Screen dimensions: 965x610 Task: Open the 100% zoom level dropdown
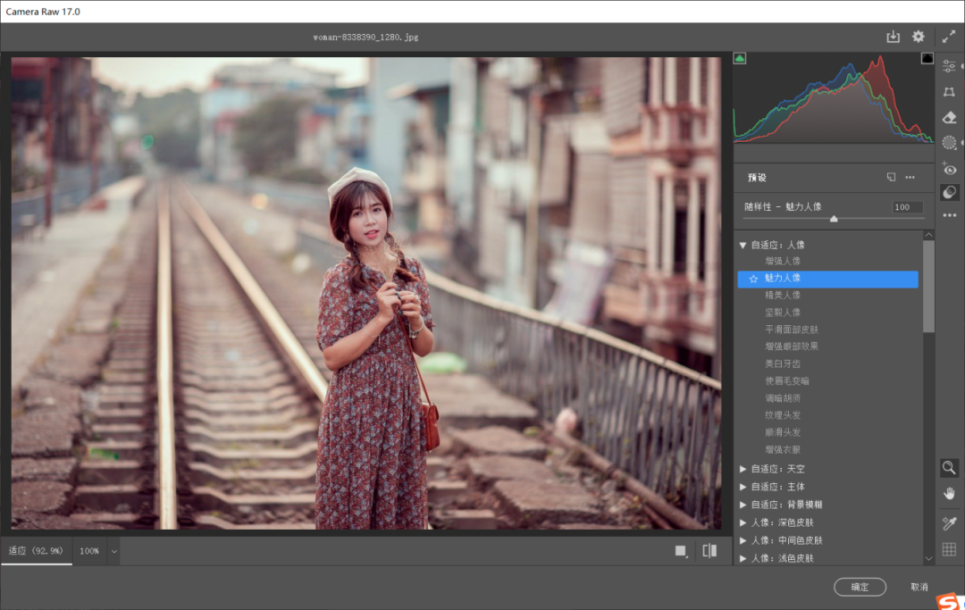(113, 551)
